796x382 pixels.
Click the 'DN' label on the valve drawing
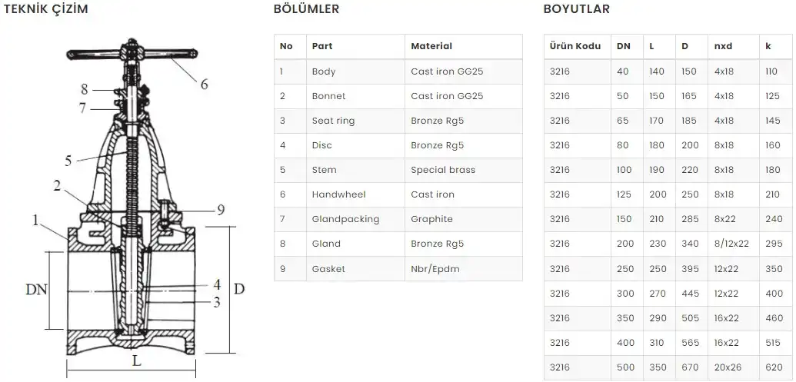pyautogui.click(x=38, y=289)
